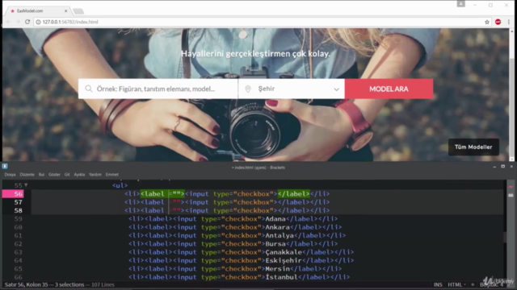
Task: Click line number 56 in the gutter
Action: 18,194
